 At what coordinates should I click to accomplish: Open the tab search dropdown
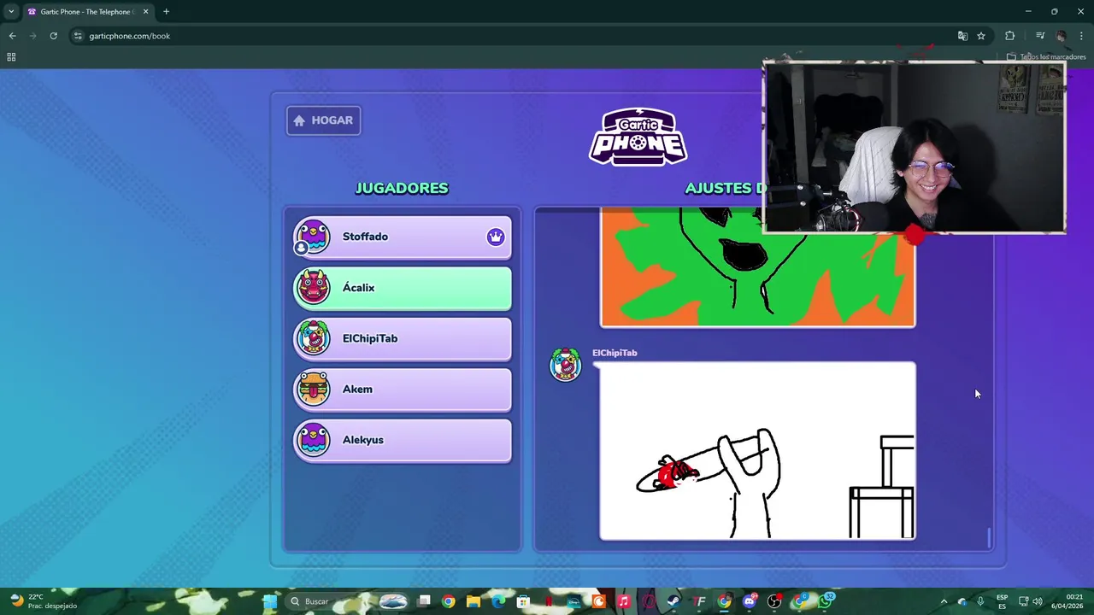coord(11,12)
